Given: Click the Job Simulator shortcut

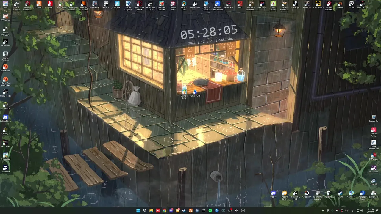Looking at the screenshot, I should coord(273,6).
